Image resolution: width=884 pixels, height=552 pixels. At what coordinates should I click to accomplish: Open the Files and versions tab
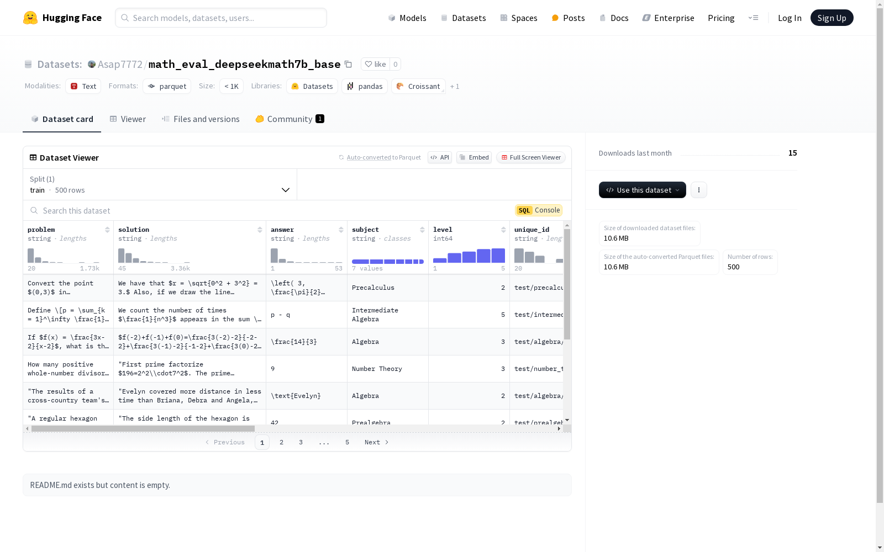[201, 119]
